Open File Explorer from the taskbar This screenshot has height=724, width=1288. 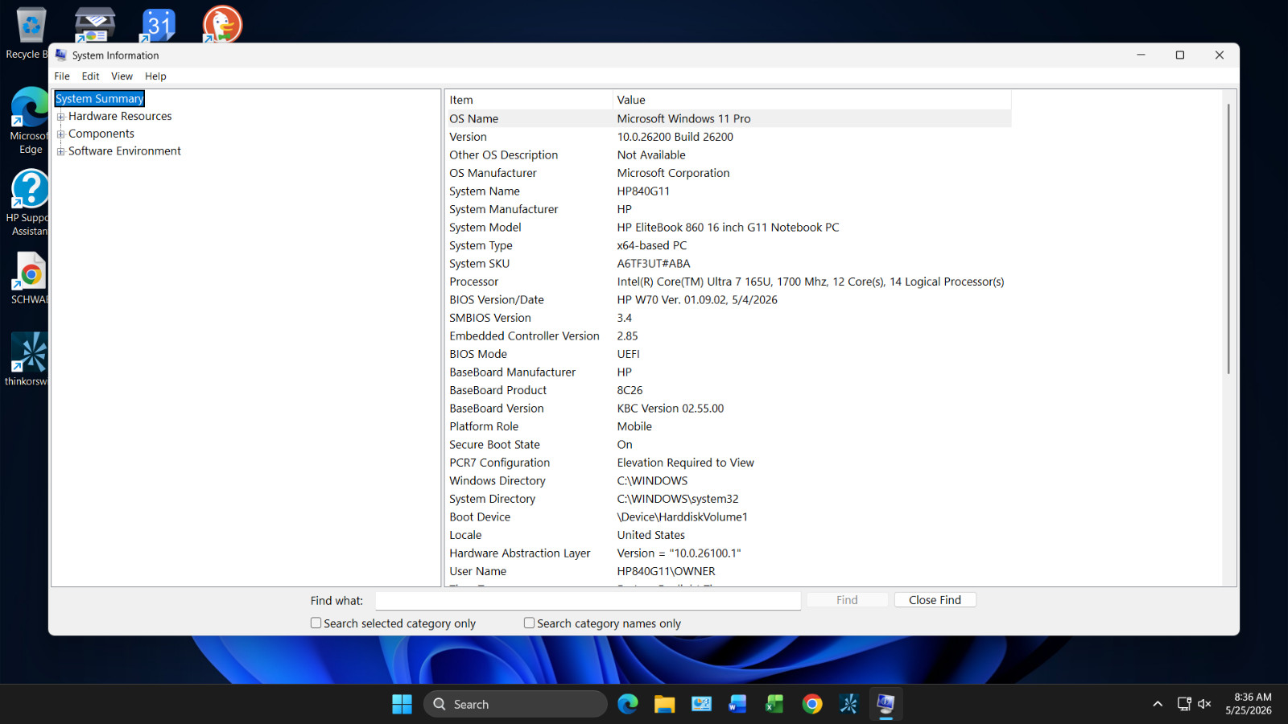(664, 704)
